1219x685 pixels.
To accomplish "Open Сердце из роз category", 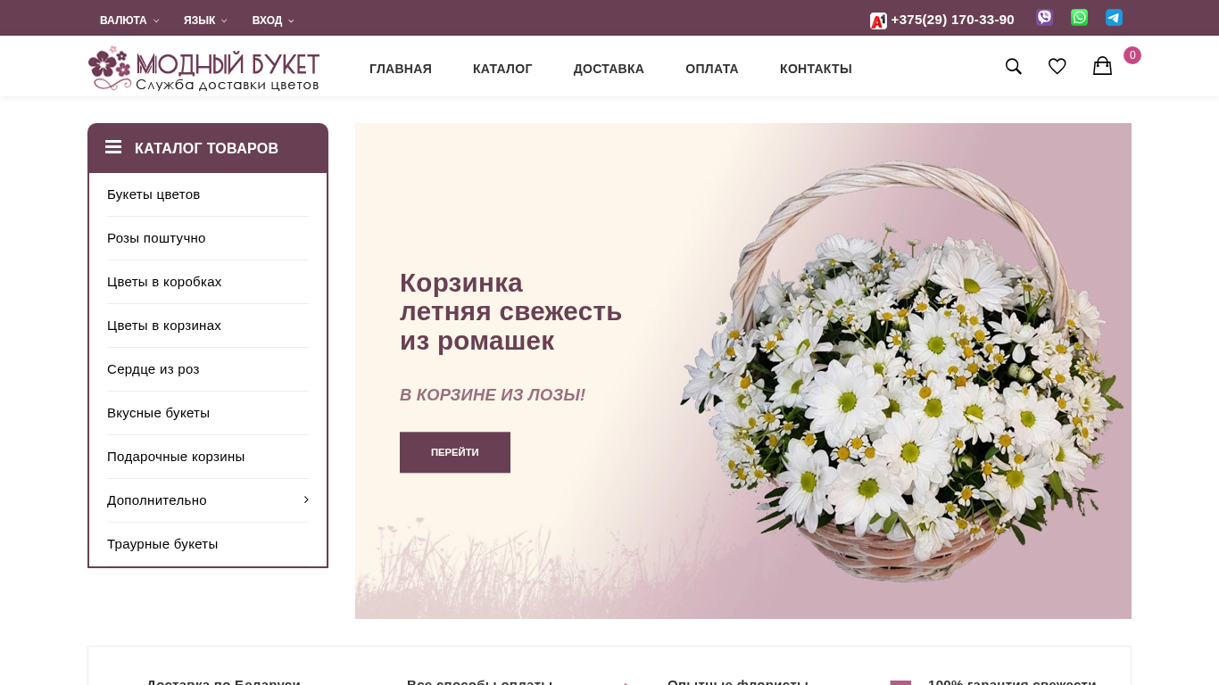I will (153, 369).
